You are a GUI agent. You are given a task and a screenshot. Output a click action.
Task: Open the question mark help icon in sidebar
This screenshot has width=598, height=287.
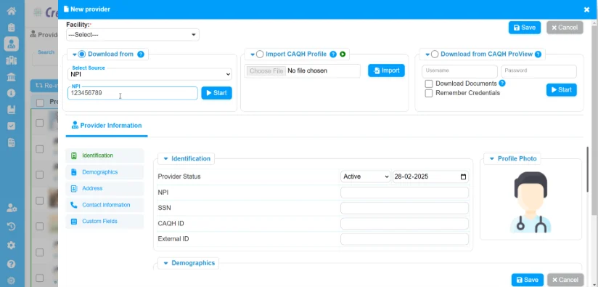(11, 264)
